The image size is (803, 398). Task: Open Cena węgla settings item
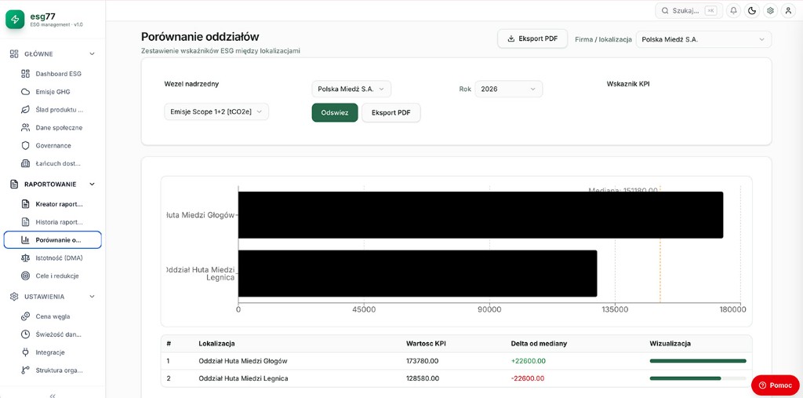[53, 316]
